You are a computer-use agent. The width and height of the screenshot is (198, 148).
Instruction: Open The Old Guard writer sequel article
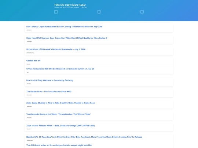pyautogui.click(x=59, y=145)
